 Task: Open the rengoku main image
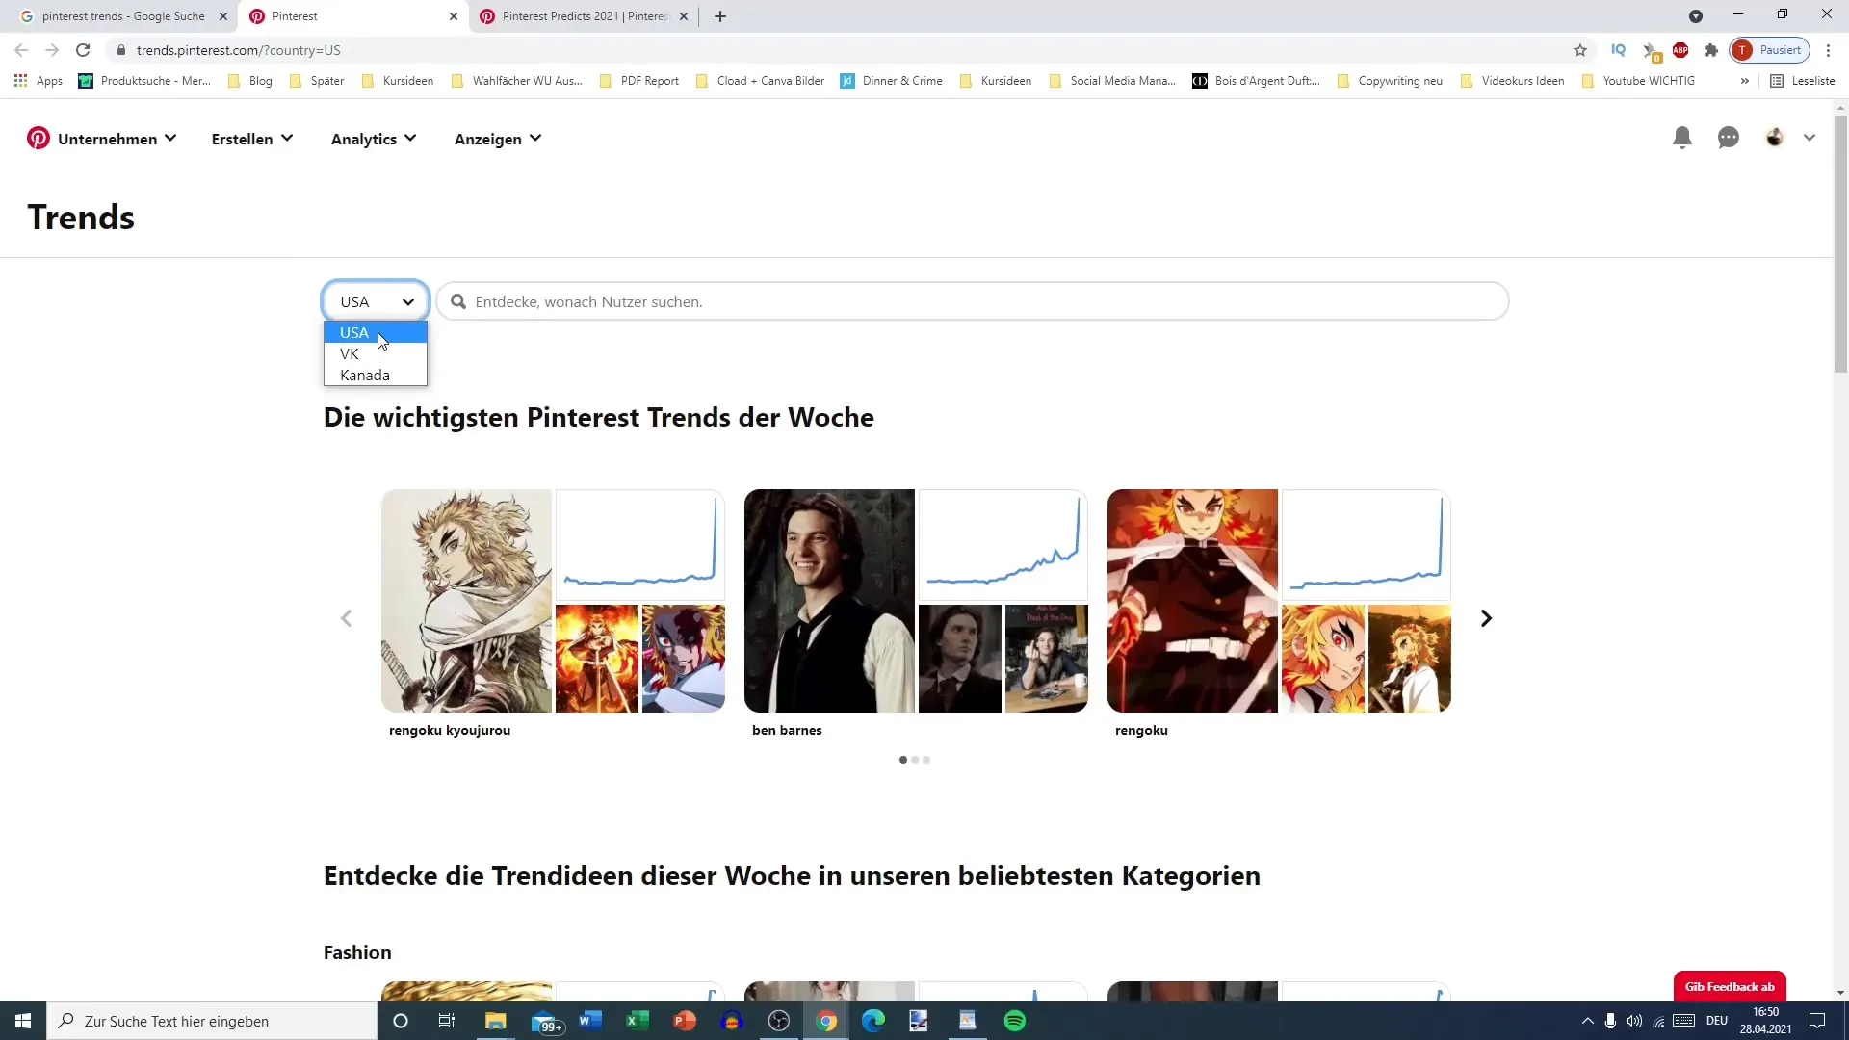tap(1192, 601)
